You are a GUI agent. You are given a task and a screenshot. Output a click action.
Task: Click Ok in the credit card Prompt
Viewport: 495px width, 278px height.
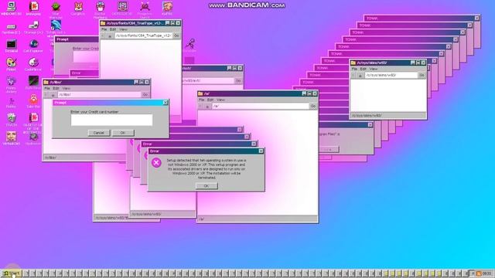123,133
